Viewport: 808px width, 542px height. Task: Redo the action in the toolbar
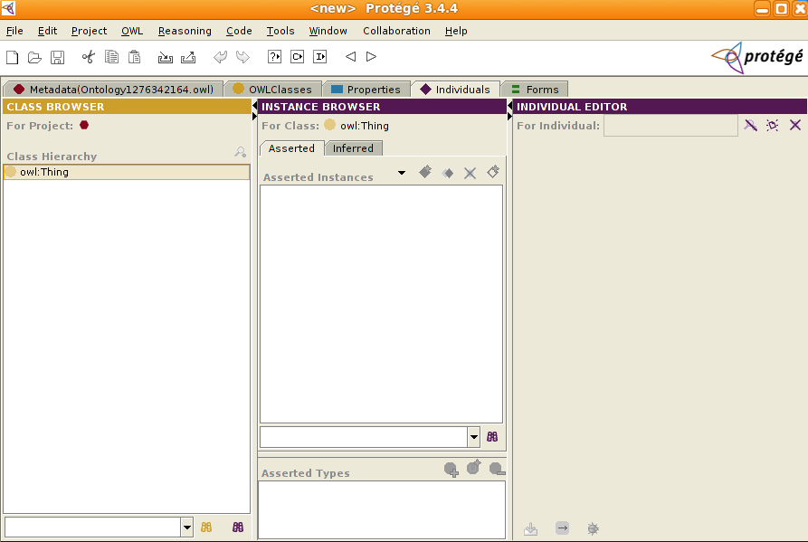click(x=242, y=57)
